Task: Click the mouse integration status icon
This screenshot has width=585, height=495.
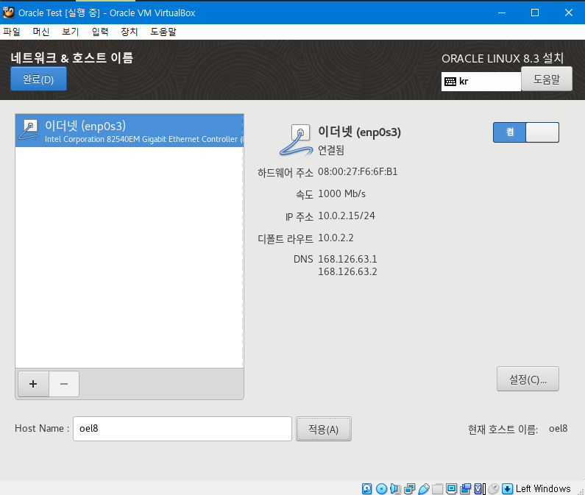Action: click(x=493, y=488)
